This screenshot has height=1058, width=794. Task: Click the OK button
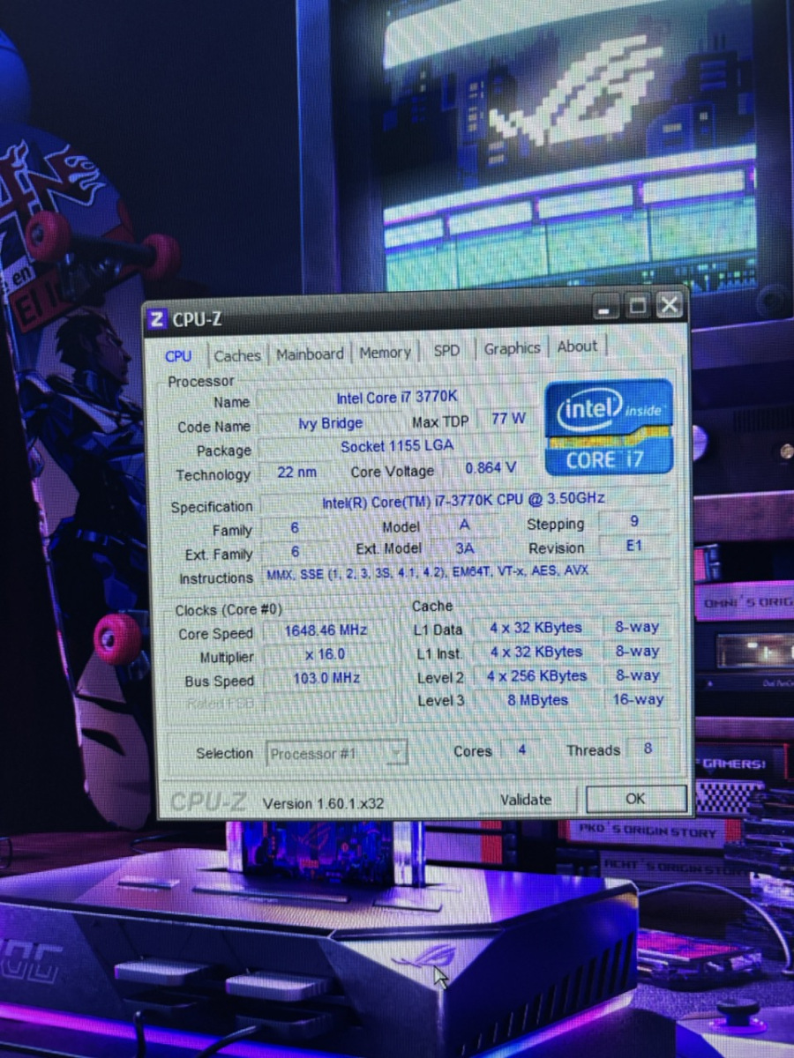click(635, 799)
